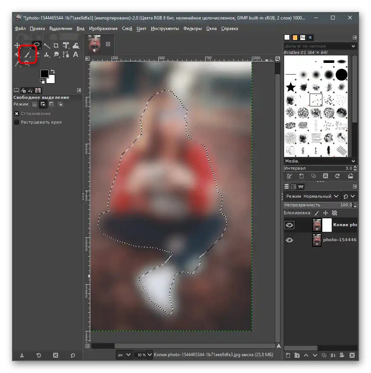Choose the Fuzzy Select magic wand tool
371x373 pixels.
tap(46, 45)
